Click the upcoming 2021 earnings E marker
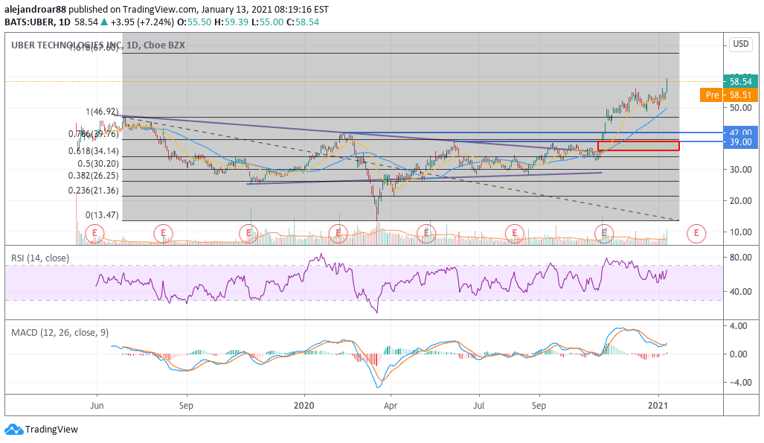The width and height of the screenshot is (764, 443). tap(696, 233)
